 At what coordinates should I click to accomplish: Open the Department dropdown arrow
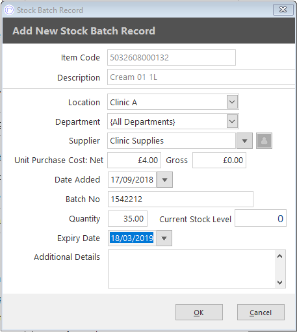pyautogui.click(x=232, y=121)
